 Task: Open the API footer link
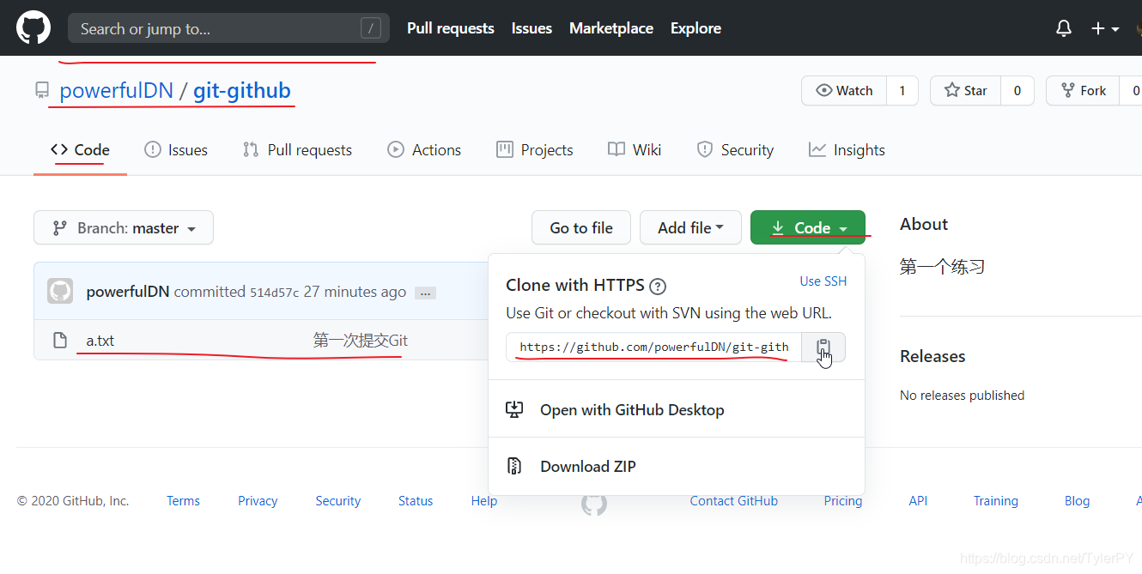tap(918, 501)
